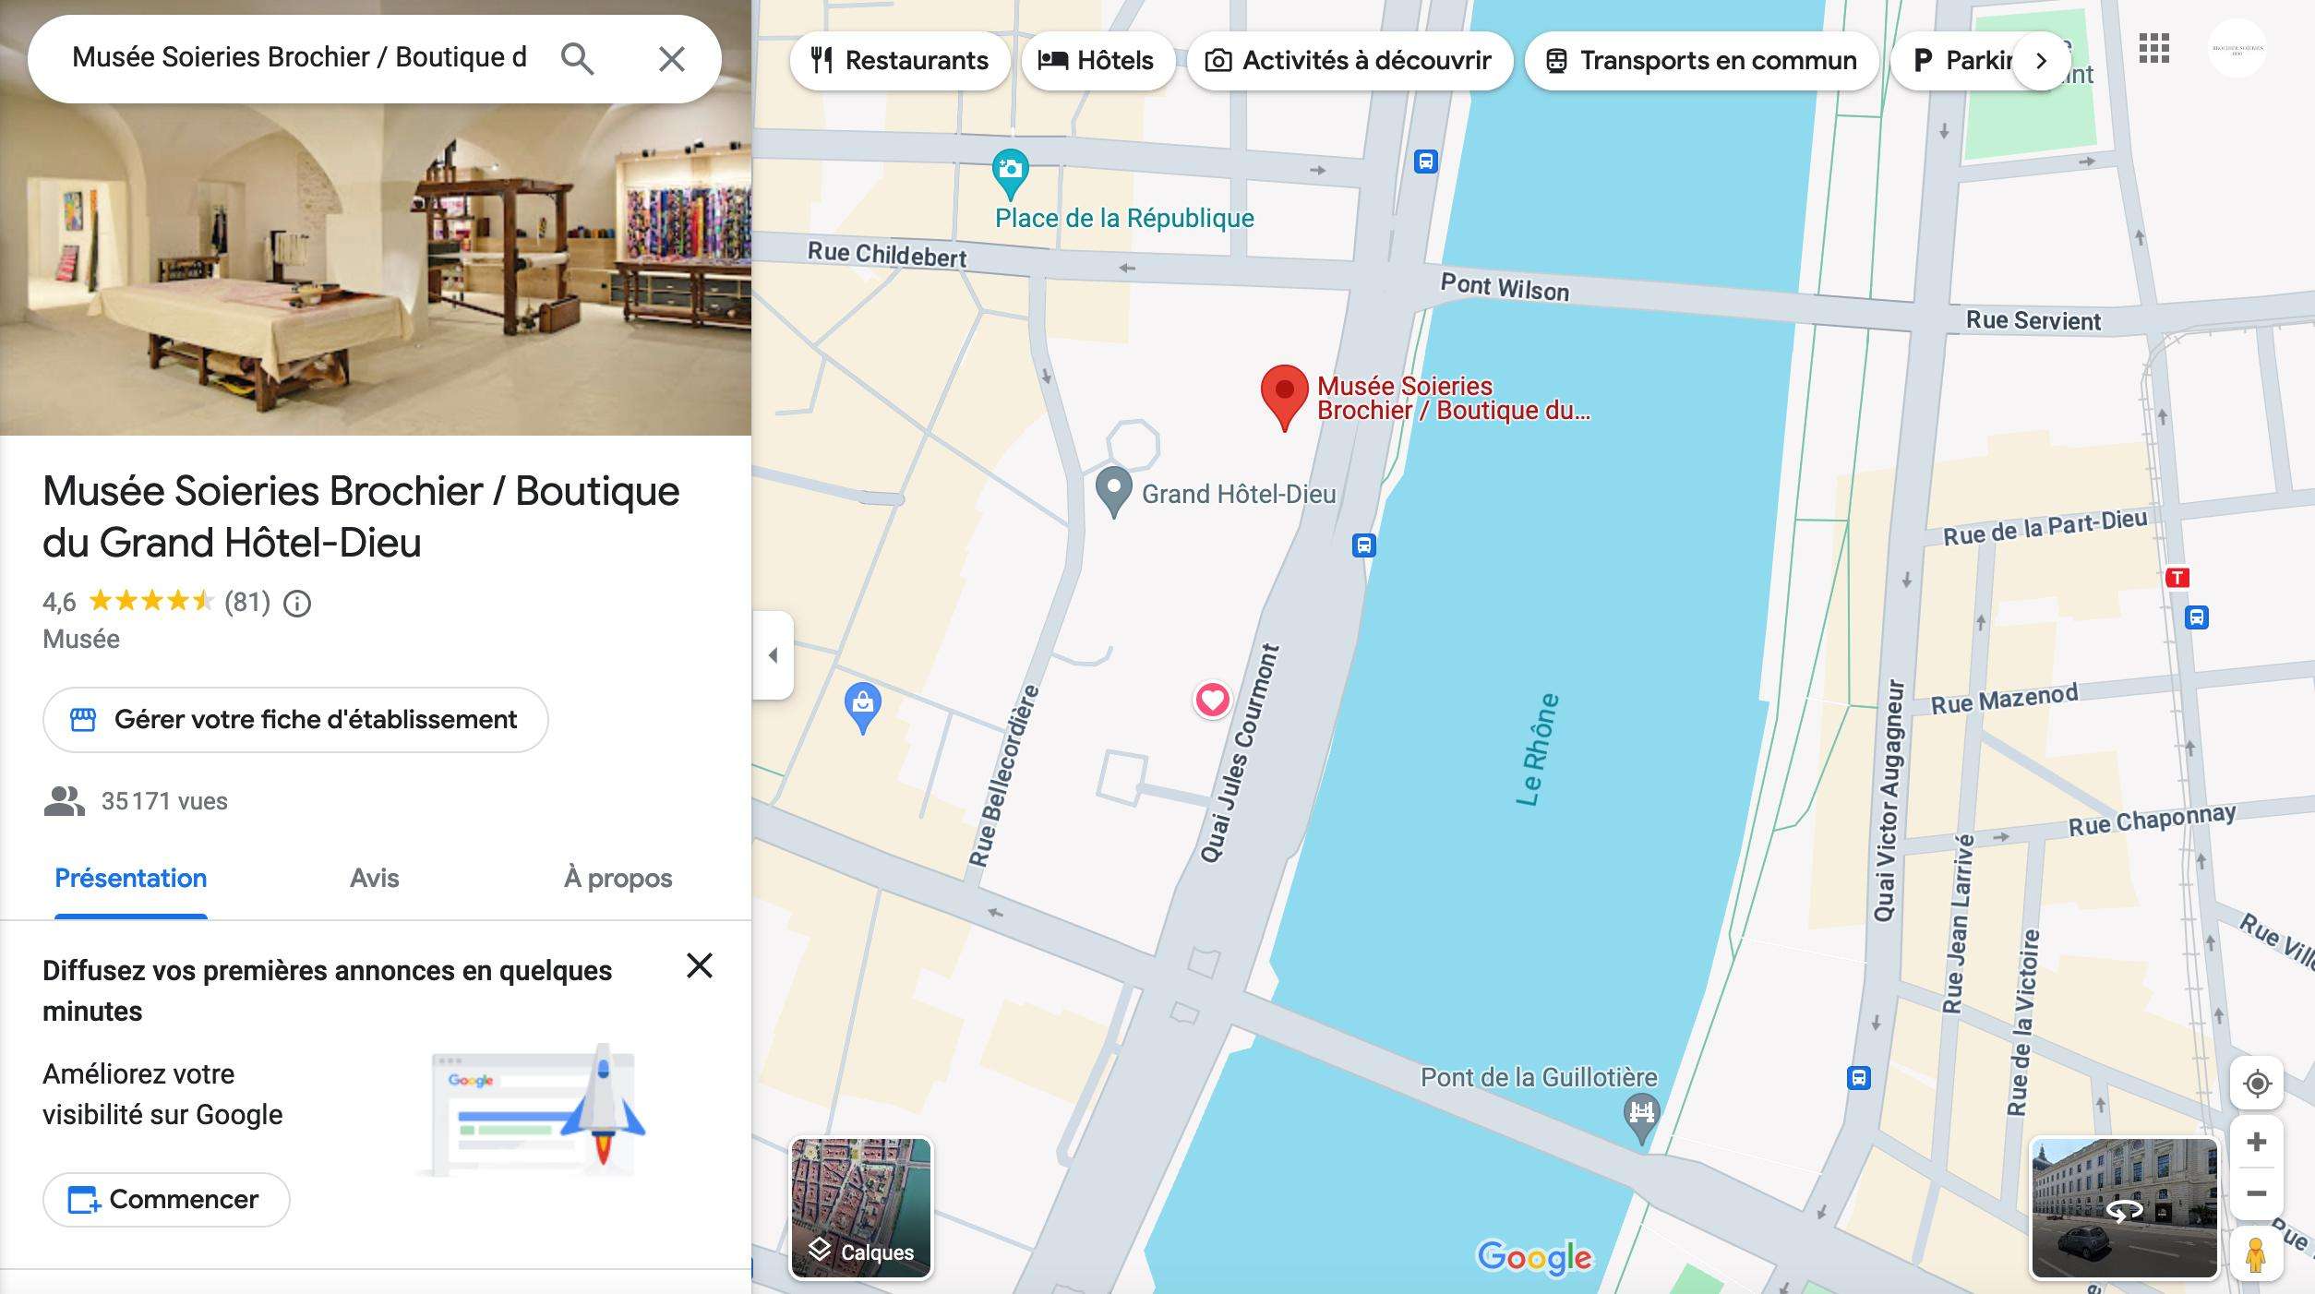Show Transports en commun on map
The height and width of the screenshot is (1294, 2315).
click(1701, 61)
